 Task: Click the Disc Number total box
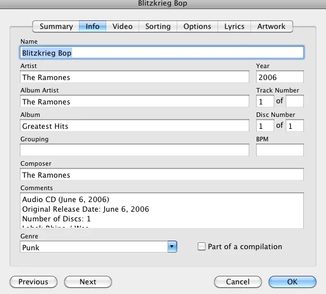295,125
